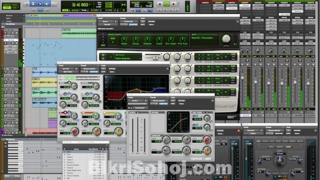The width and height of the screenshot is (320, 180).
Task: Click the transport Record button
Action: point(174,4)
